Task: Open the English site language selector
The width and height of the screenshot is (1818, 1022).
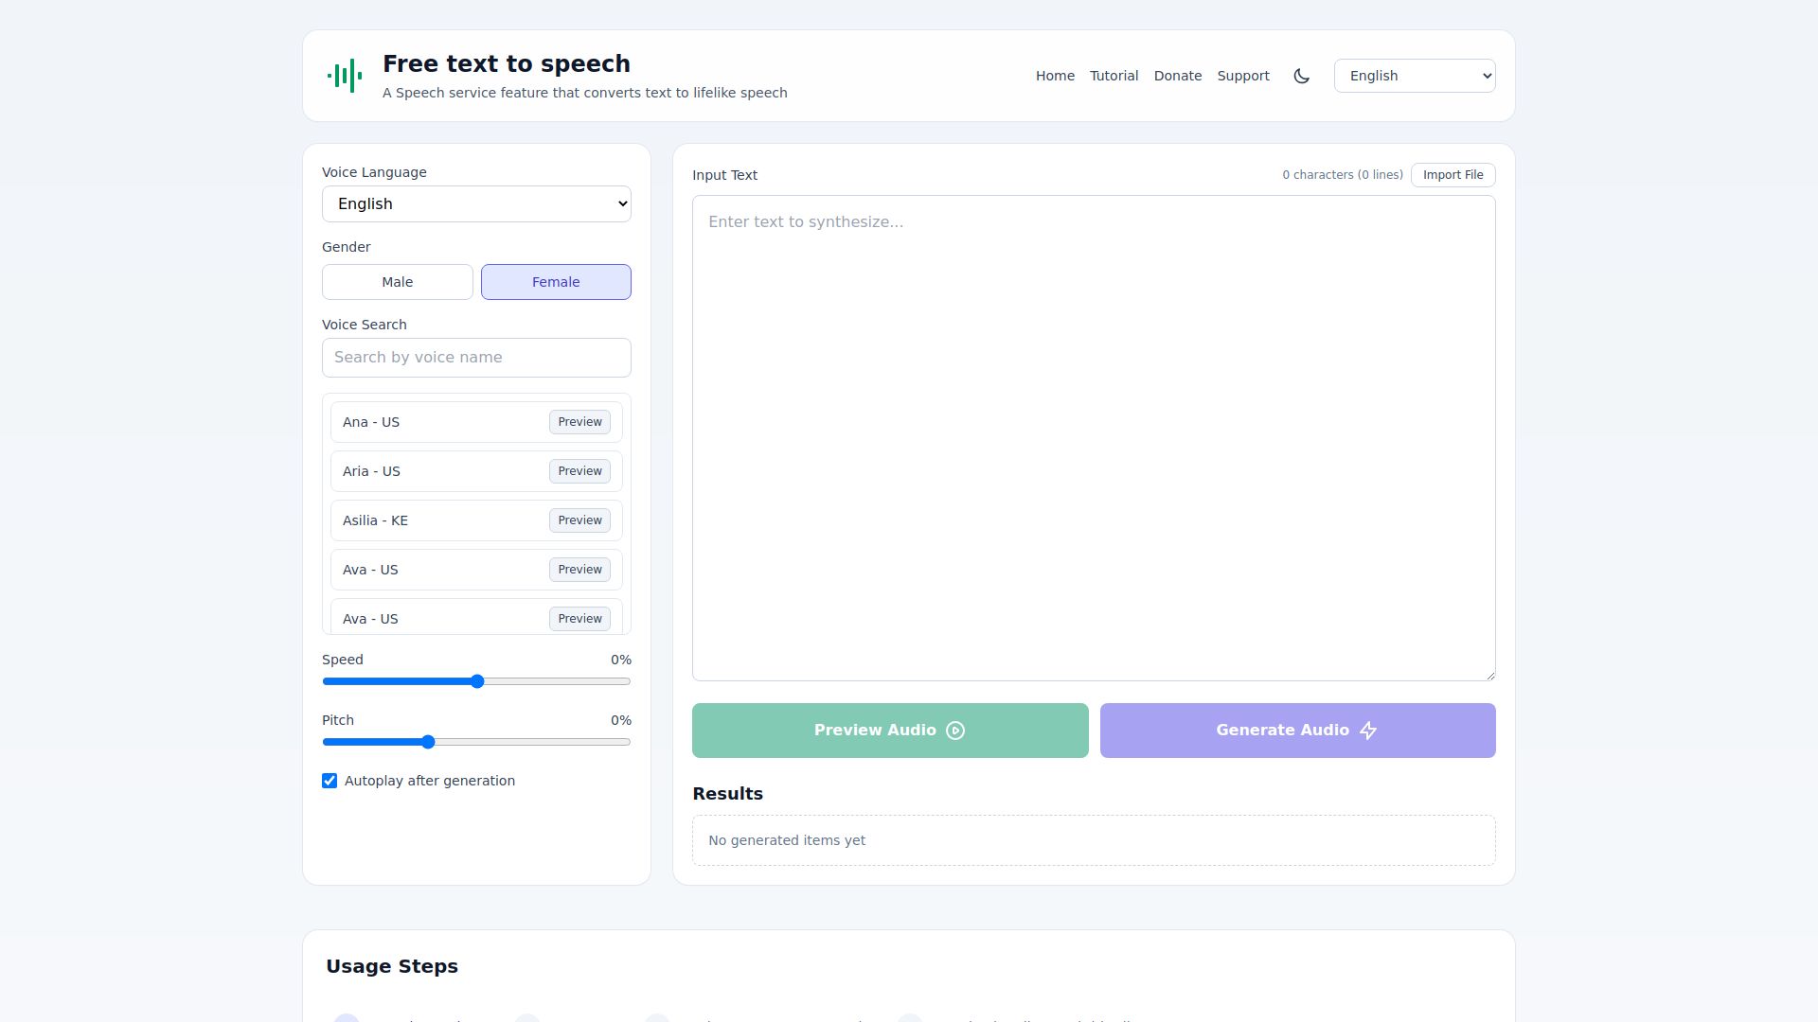Action: point(1414,76)
